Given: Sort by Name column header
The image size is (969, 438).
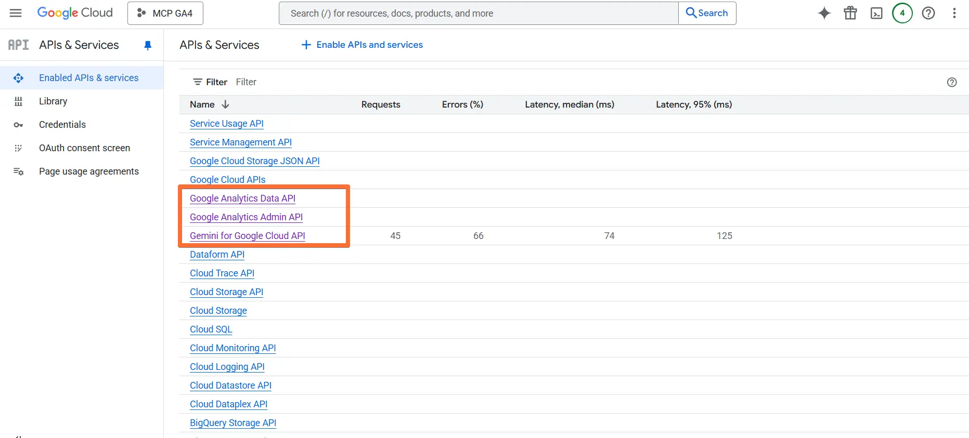Looking at the screenshot, I should (209, 104).
